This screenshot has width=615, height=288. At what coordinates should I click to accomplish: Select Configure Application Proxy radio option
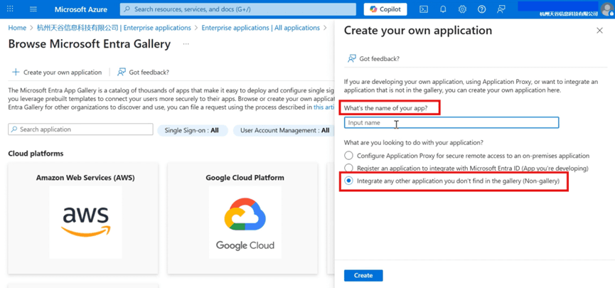point(348,156)
